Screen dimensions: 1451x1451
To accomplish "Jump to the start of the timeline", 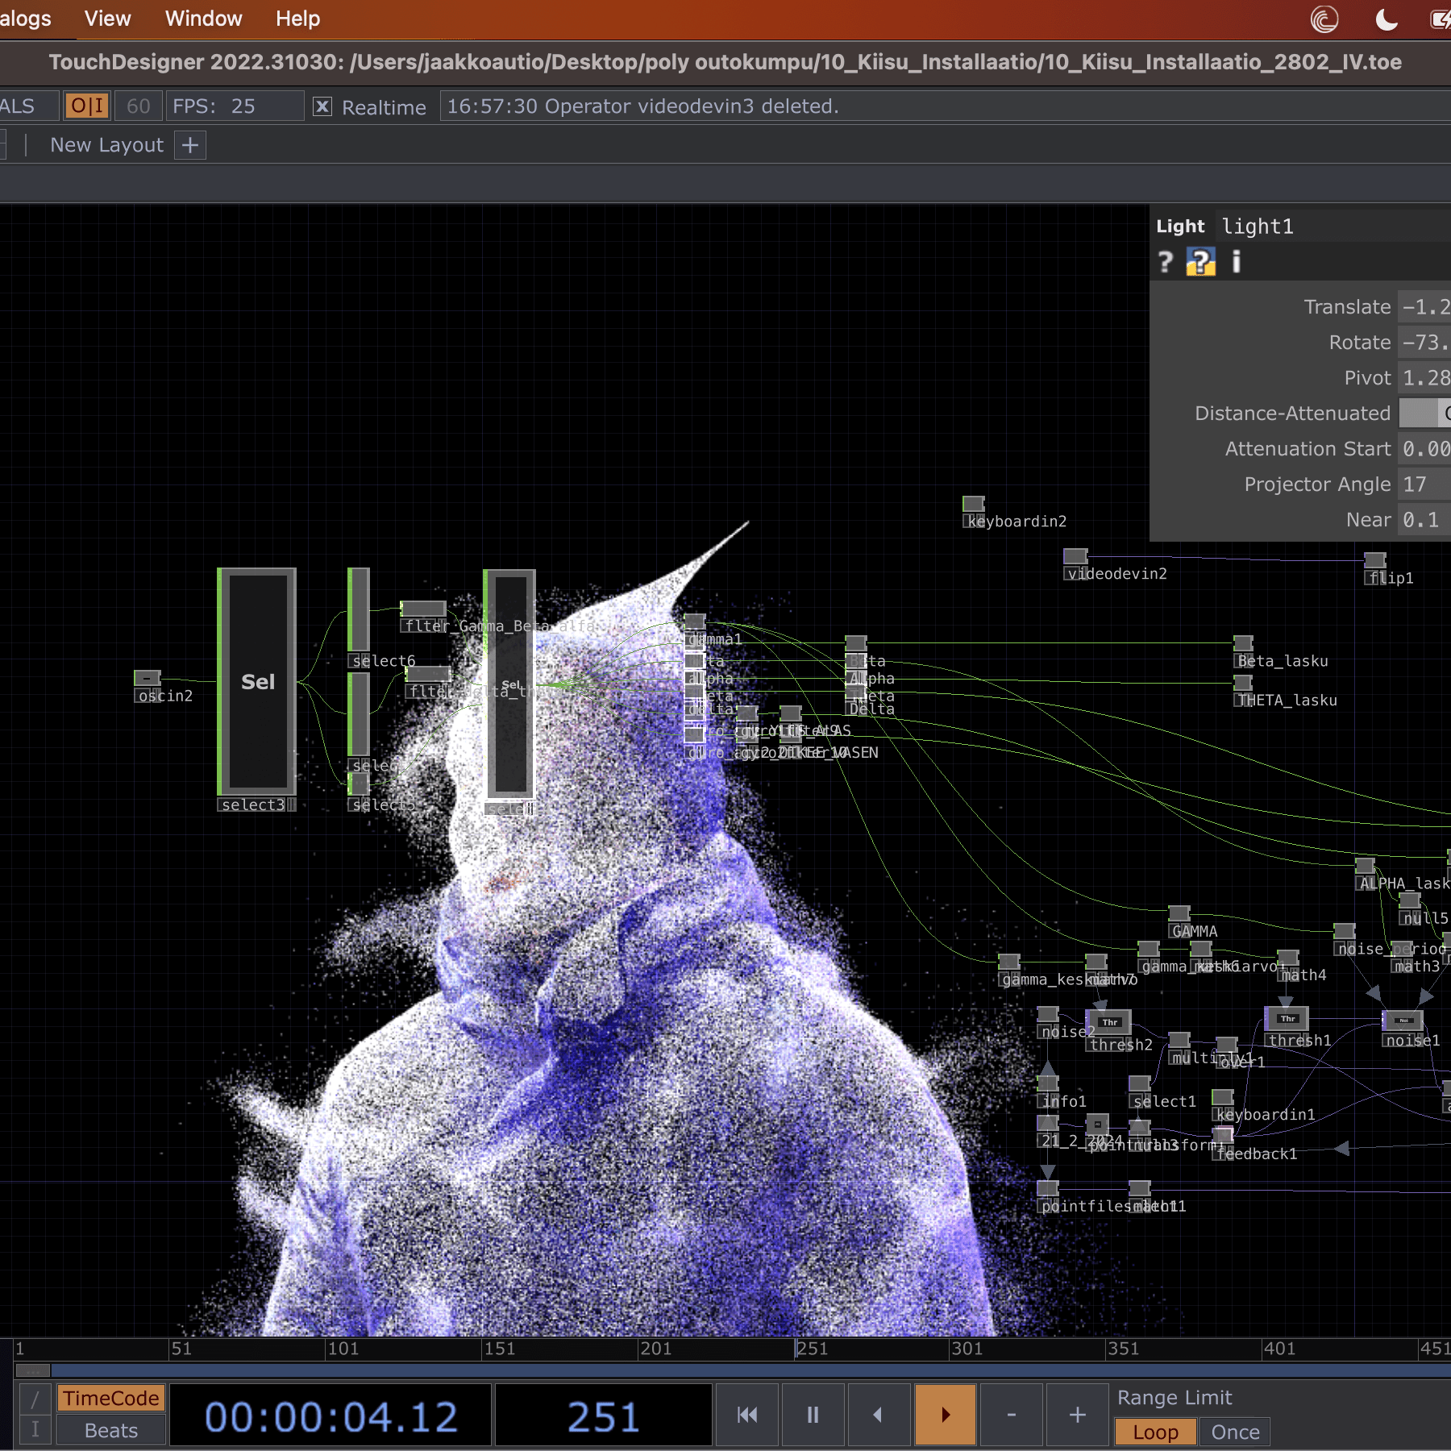I will coord(747,1415).
